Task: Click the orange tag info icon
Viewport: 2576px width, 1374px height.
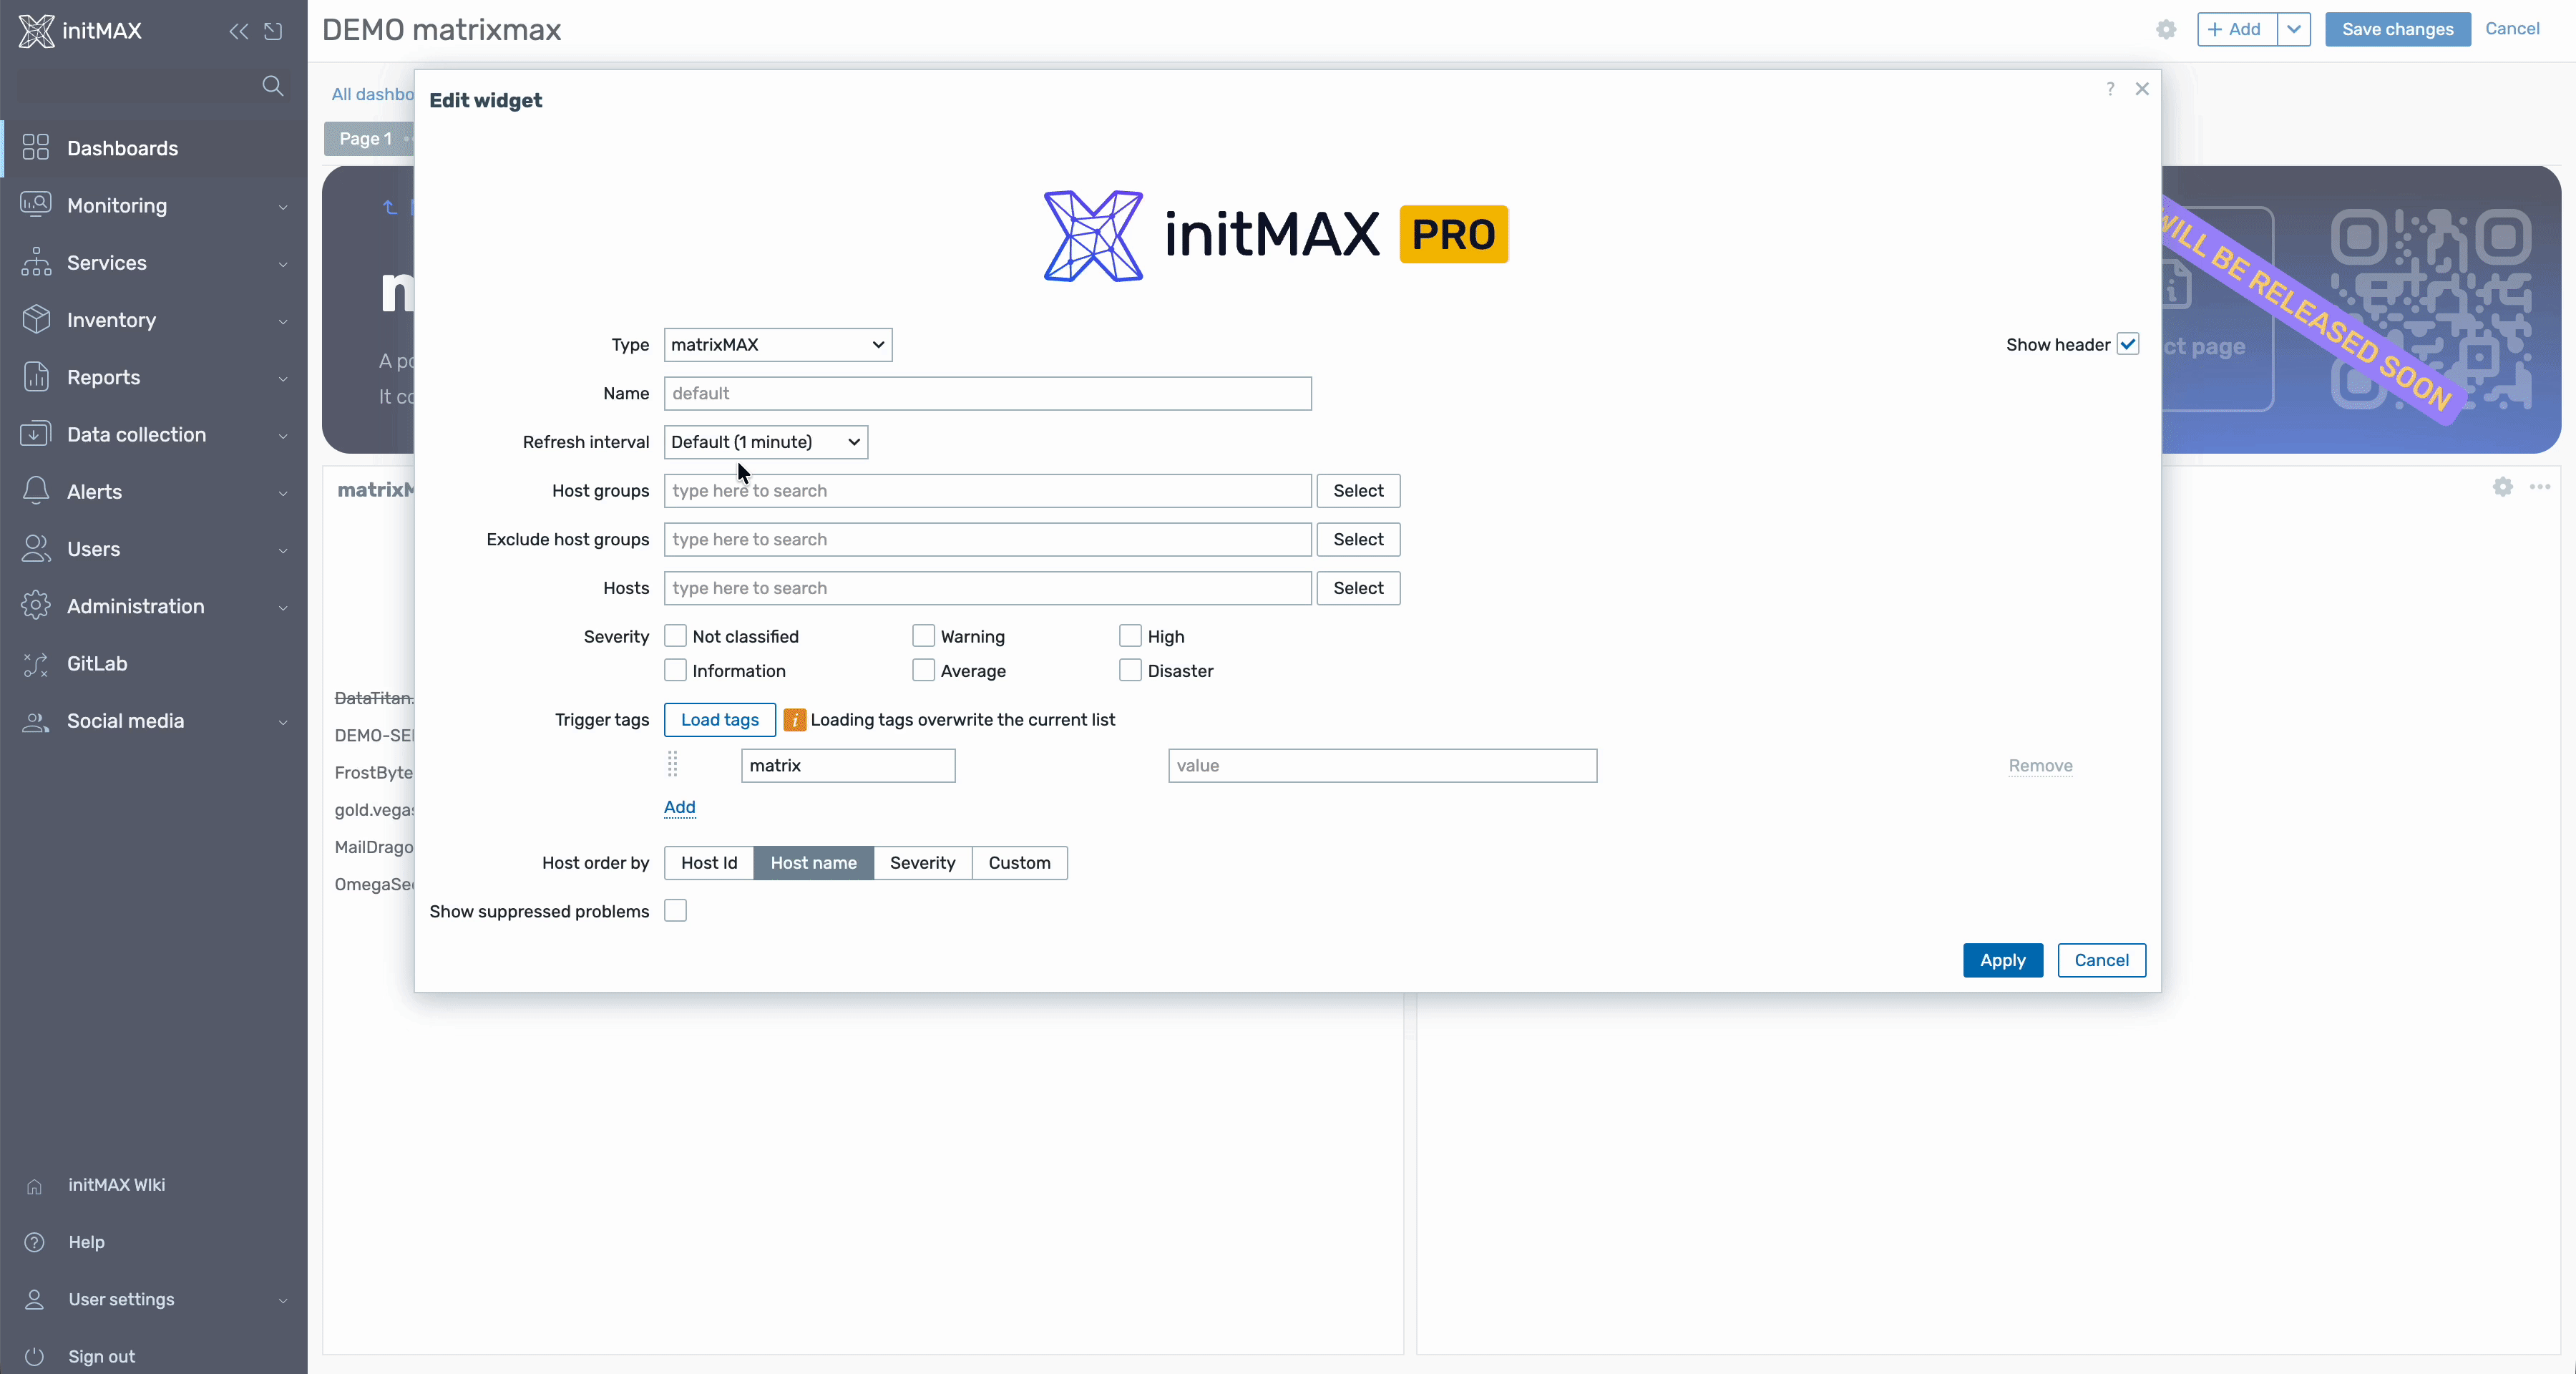Action: pos(794,720)
